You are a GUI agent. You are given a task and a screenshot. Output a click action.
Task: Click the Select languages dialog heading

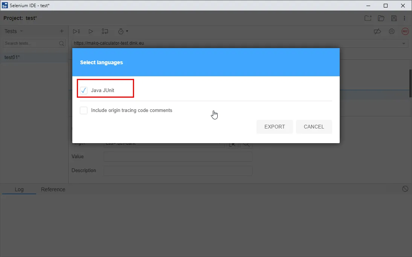tap(101, 62)
